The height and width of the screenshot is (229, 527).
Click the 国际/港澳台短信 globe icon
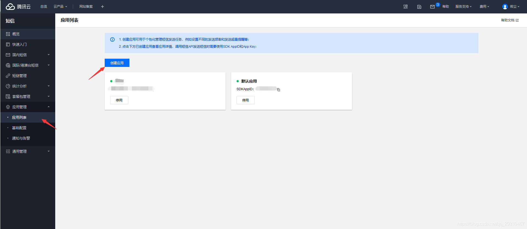point(8,65)
